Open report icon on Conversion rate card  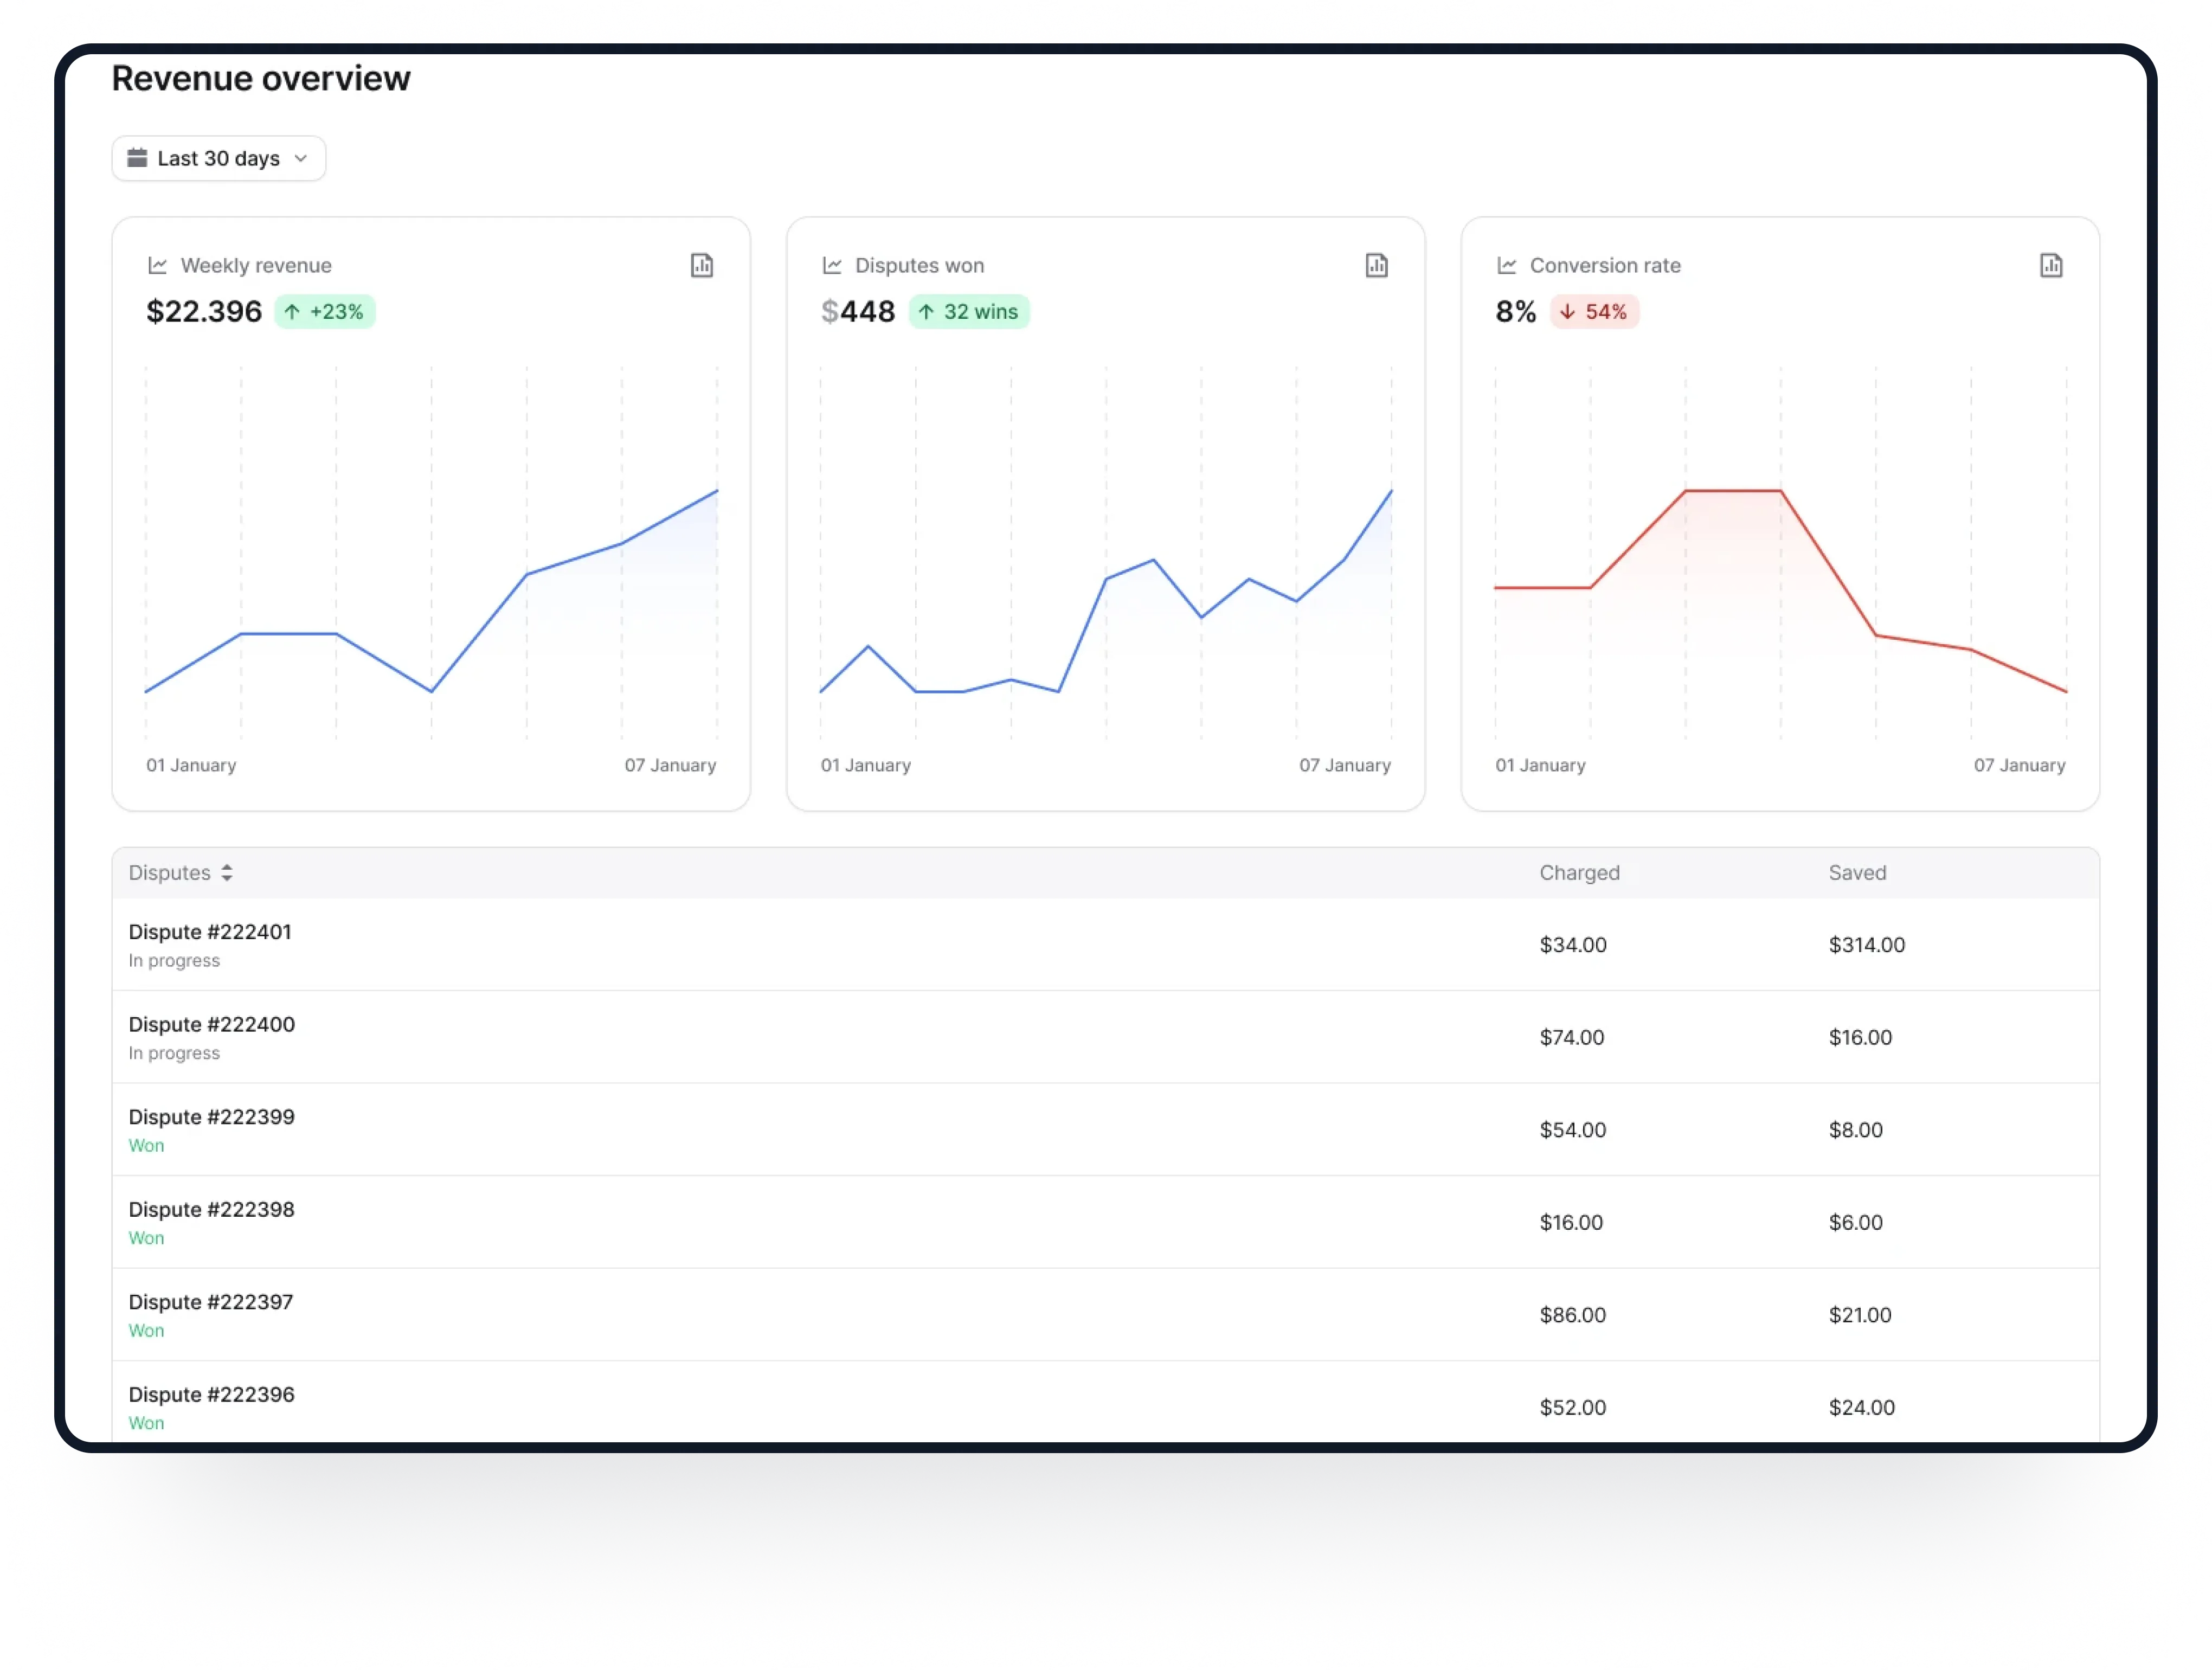coord(2051,265)
